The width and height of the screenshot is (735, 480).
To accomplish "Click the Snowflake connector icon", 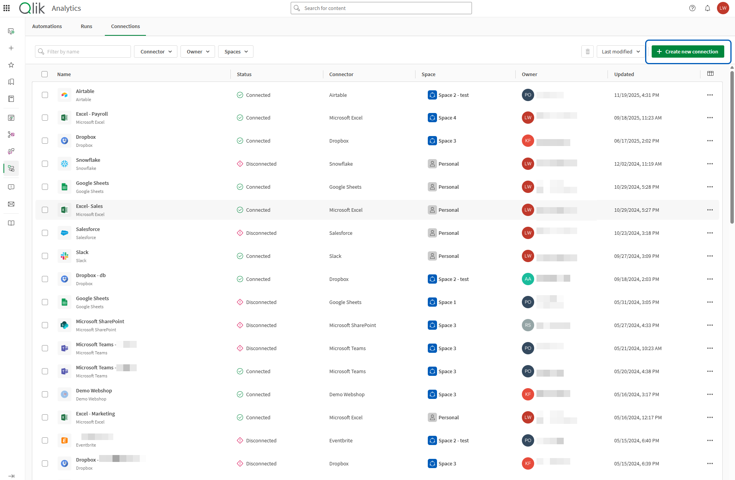I will click(x=65, y=164).
